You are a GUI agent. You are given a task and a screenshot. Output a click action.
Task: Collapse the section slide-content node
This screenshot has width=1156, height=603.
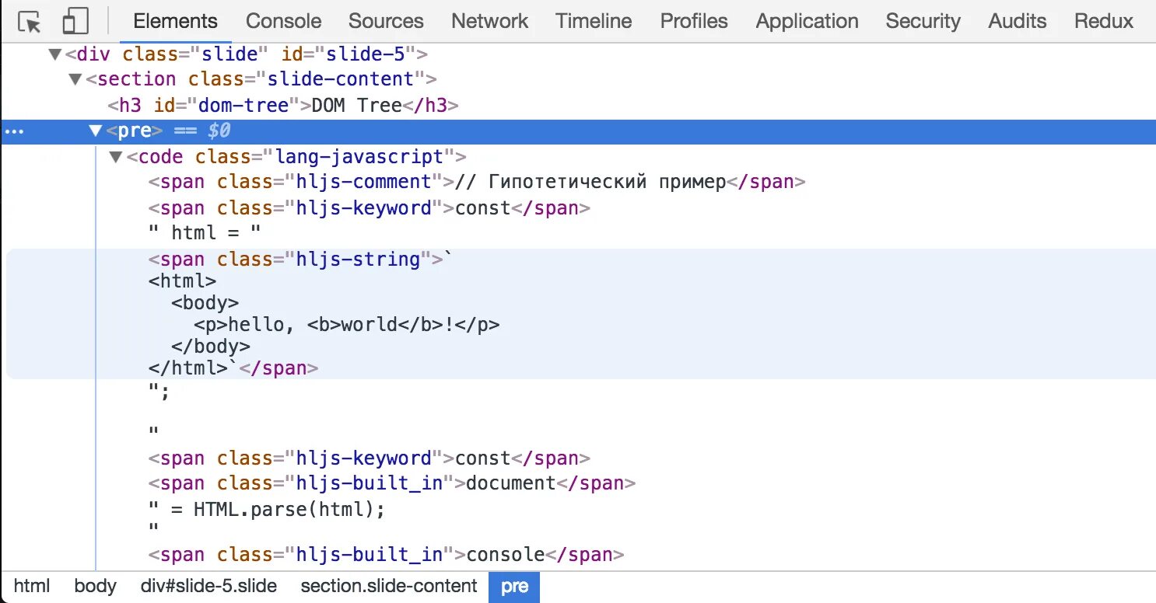click(75, 79)
